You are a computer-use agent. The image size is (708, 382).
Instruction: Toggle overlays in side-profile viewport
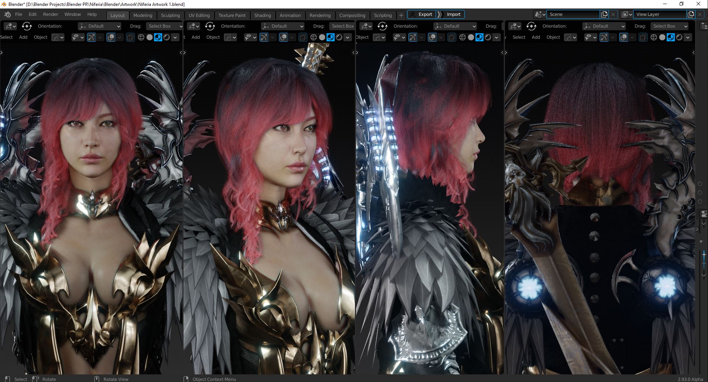click(433, 37)
